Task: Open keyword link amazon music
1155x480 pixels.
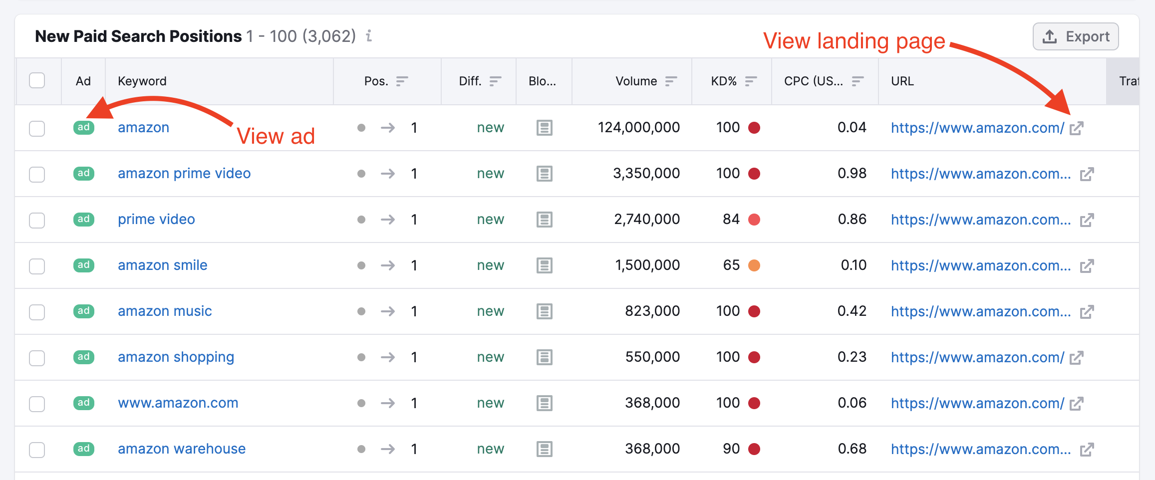Action: (165, 311)
